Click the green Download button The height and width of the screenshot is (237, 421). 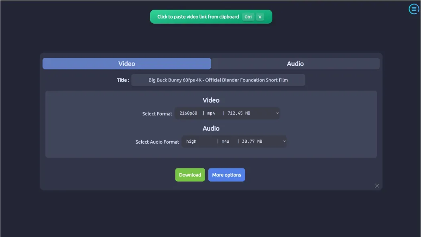pyautogui.click(x=190, y=175)
